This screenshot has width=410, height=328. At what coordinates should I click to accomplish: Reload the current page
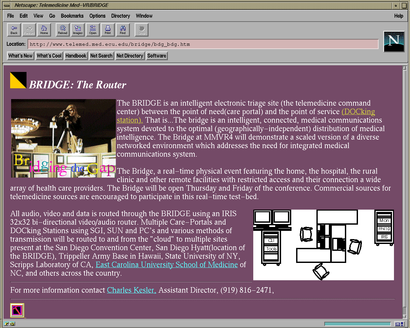[62, 30]
